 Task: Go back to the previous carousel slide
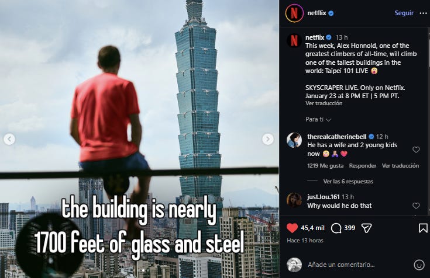9,139
